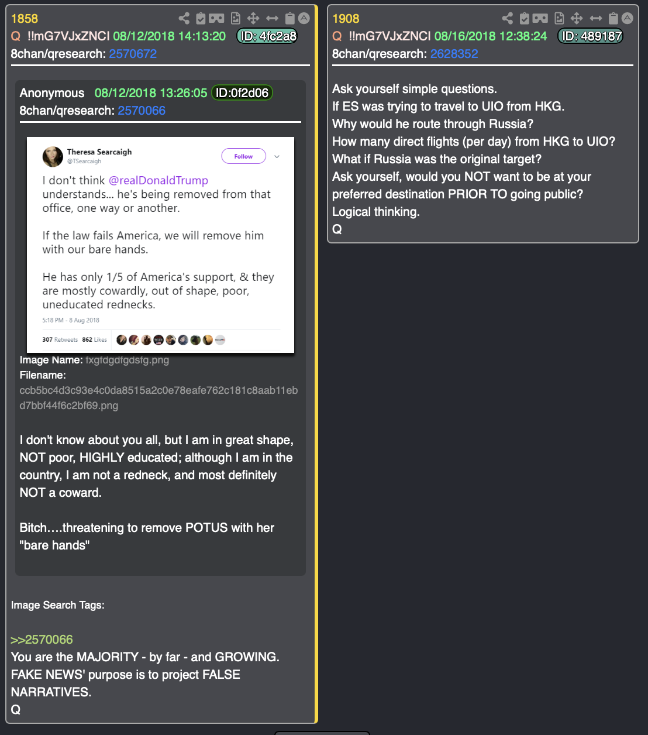Click the four-way move arrows on post 1858
This screenshot has width=648, height=735.
pos(253,18)
